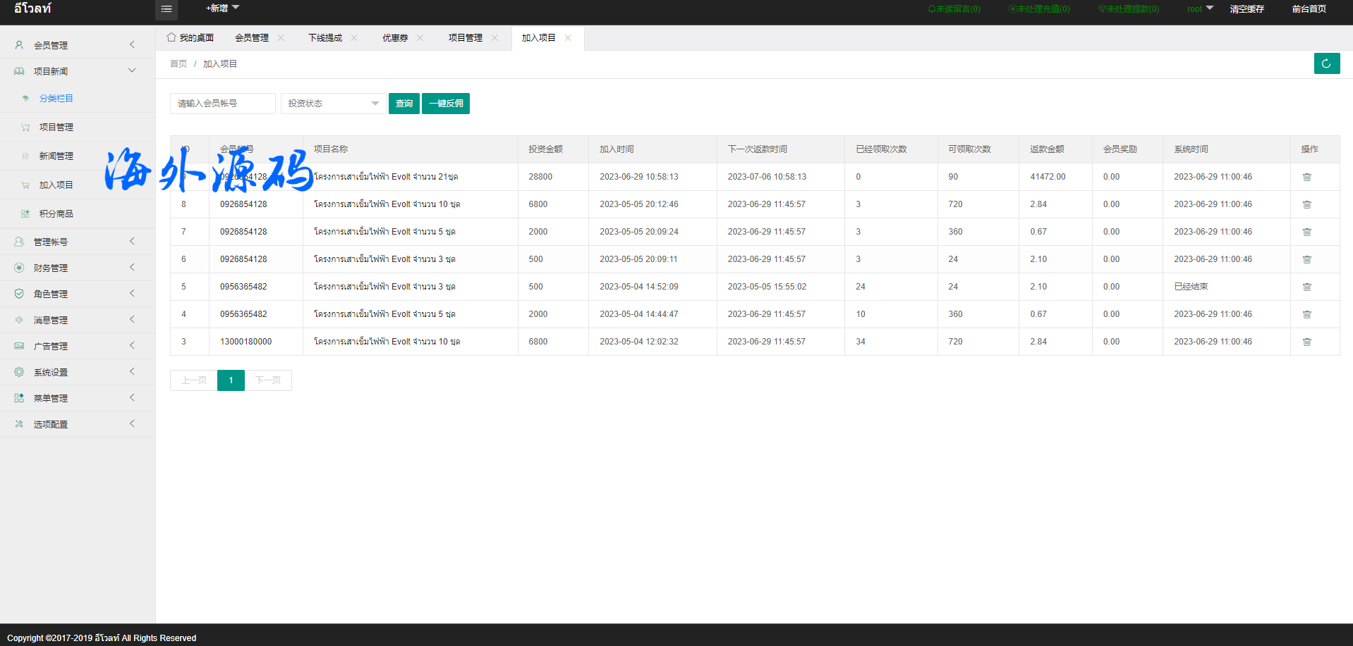Screen dimensions: 1353x646
Task: Click trash icon for row ID 3
Action: [x=1306, y=342]
